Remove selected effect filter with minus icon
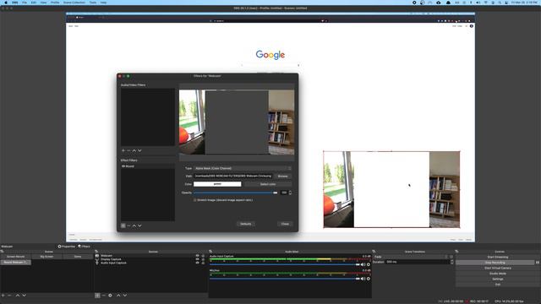Image resolution: width=541 pixels, height=304 pixels. pyautogui.click(x=128, y=225)
